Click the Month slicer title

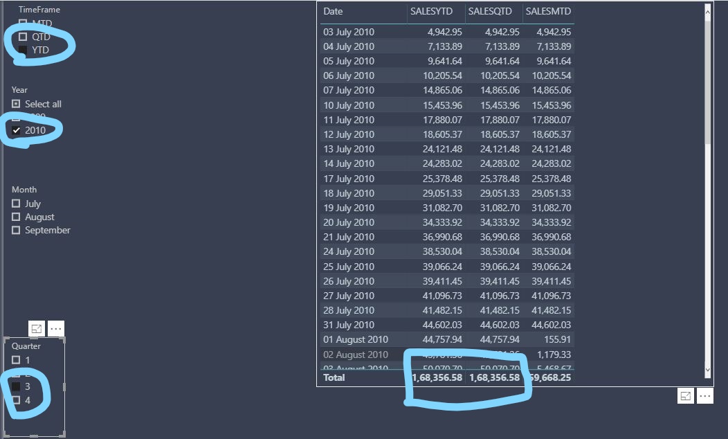point(24,190)
